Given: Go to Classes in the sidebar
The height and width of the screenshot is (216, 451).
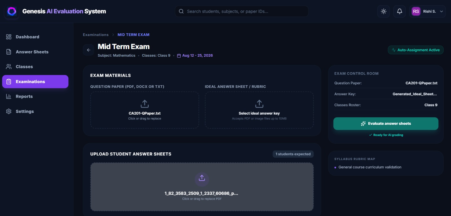Looking at the screenshot, I should point(35,67).
